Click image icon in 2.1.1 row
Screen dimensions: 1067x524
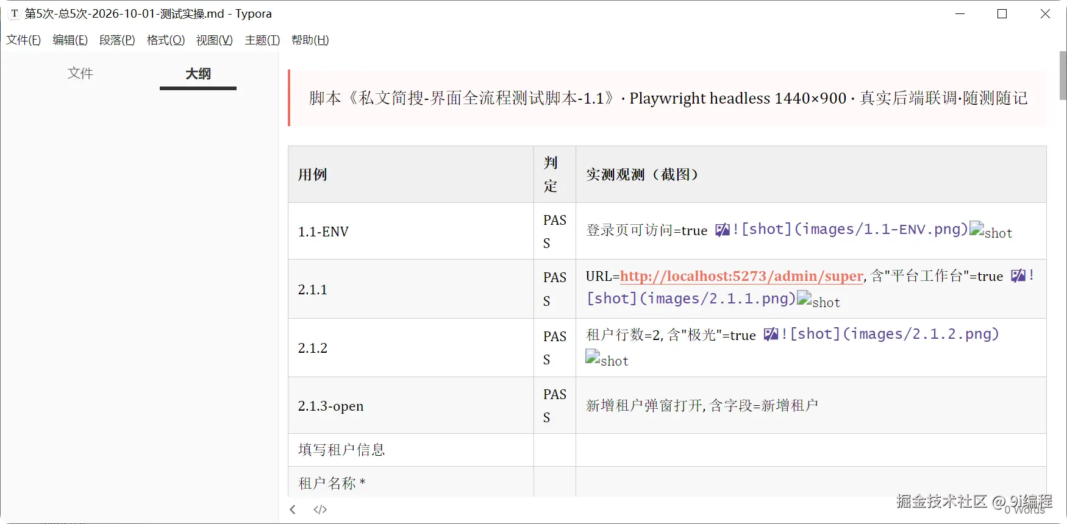click(x=1018, y=275)
